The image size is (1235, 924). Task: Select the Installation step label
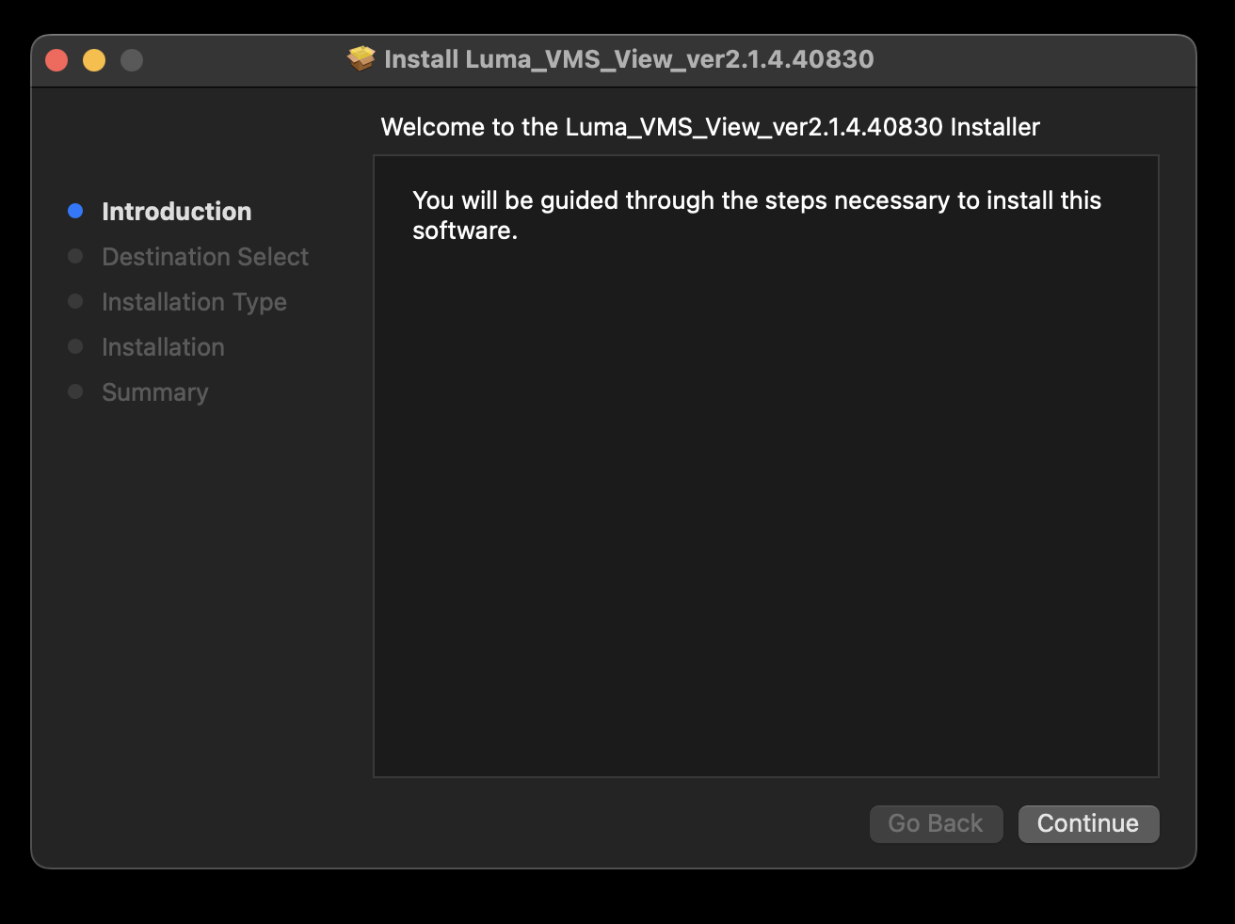click(x=163, y=346)
